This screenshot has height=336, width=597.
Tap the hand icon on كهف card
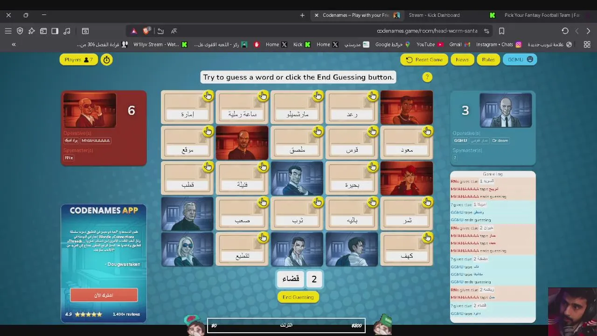427,238
